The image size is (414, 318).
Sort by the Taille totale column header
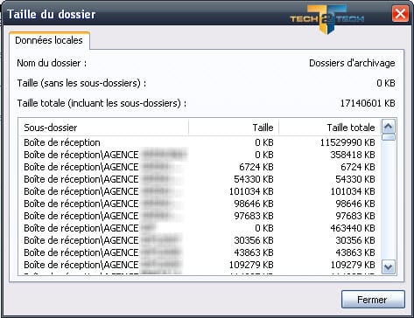(330, 128)
